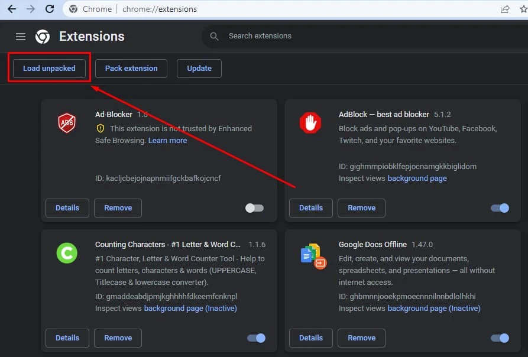Click the Update button

(199, 69)
